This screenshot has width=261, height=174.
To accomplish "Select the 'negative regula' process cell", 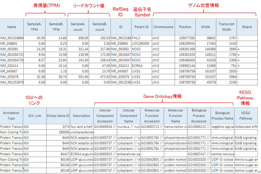I will point(223,127).
